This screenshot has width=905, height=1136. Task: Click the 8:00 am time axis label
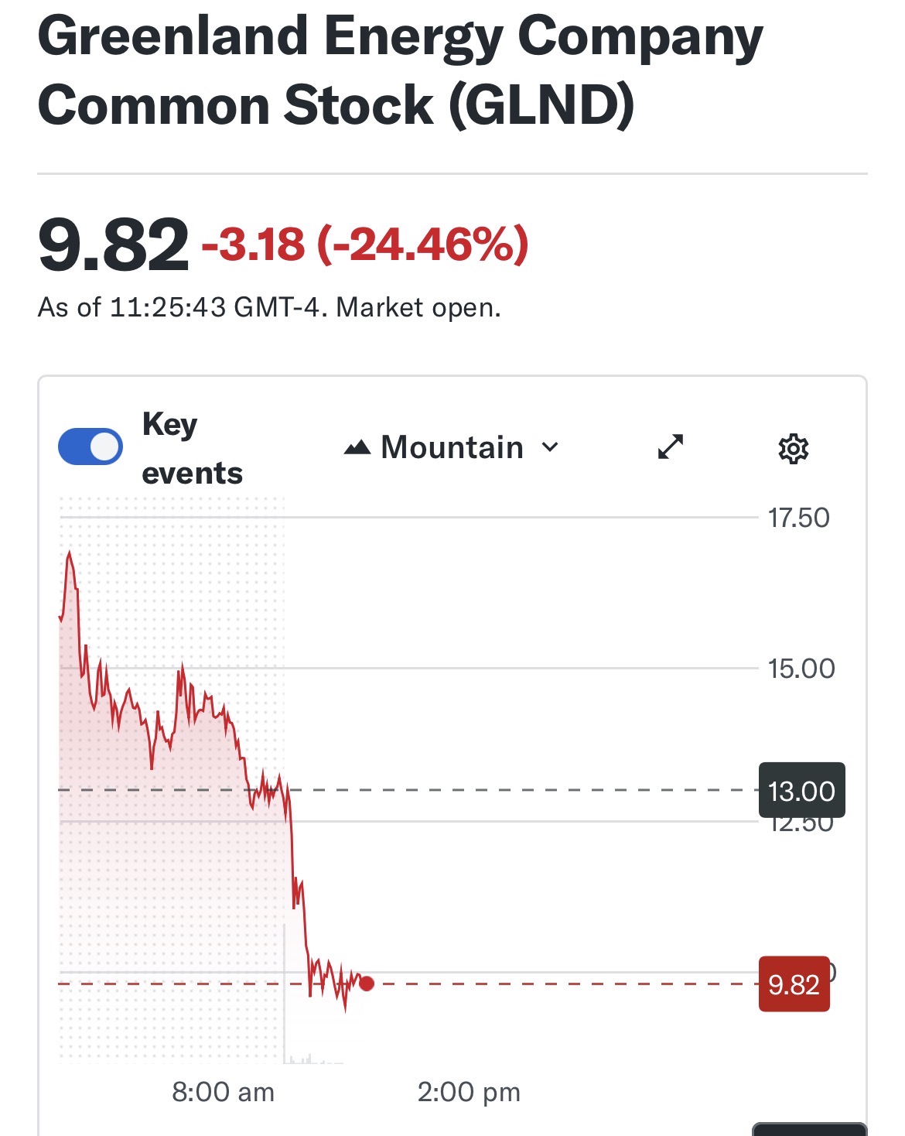(223, 1092)
